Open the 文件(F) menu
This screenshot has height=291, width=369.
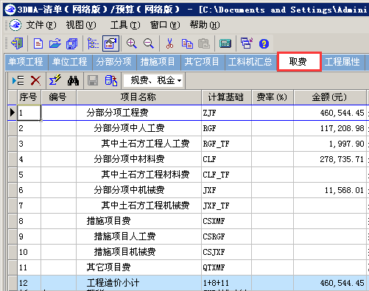[41, 25]
